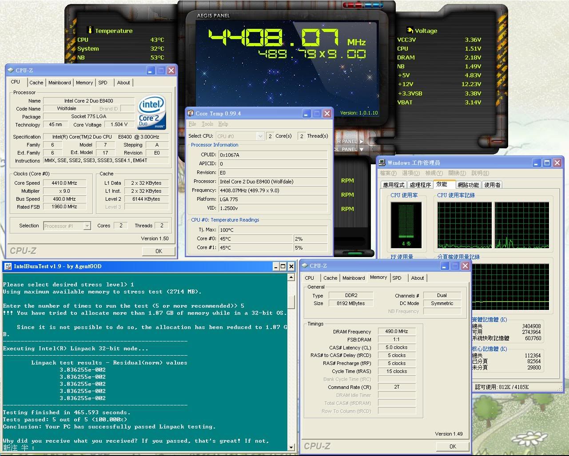Click the red buttons atop Aegis Panel
569x456 pixels.
tap(353, 5)
